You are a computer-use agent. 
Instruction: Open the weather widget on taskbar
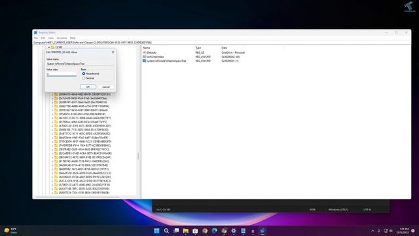pos(10,231)
